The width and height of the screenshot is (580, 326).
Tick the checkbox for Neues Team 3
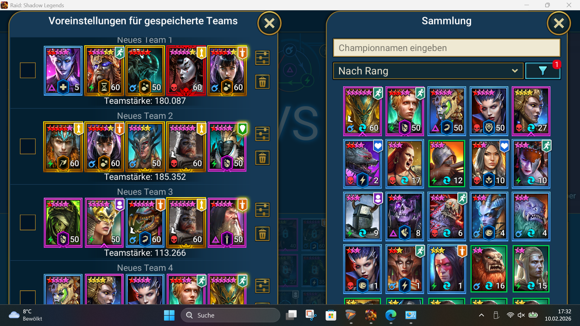click(x=28, y=222)
